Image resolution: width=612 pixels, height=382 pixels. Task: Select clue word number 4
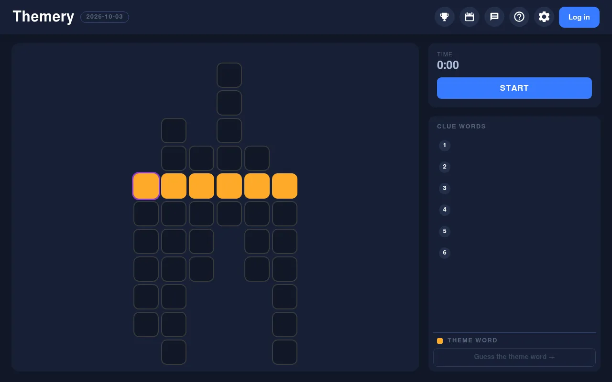(445, 210)
